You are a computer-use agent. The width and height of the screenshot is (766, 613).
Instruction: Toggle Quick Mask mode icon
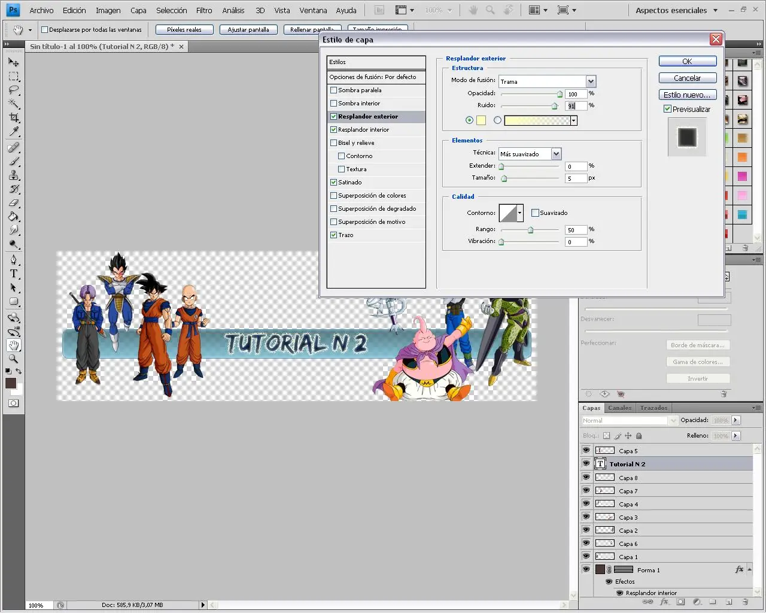[13, 403]
